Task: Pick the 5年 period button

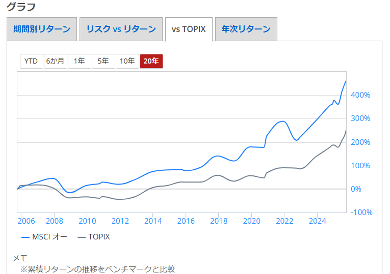Action: pos(103,61)
